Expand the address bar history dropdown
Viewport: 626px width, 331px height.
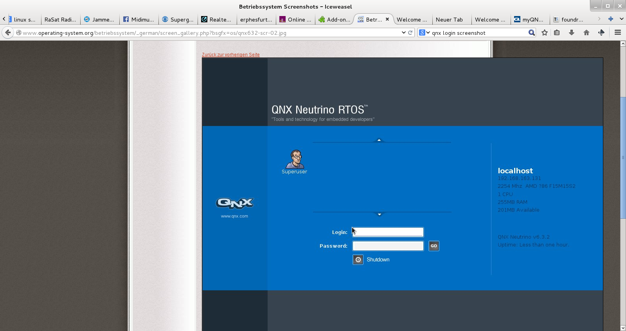pyautogui.click(x=403, y=32)
